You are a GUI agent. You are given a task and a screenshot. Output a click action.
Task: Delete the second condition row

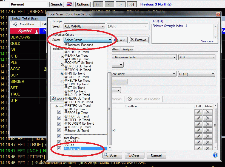pos(207,118)
